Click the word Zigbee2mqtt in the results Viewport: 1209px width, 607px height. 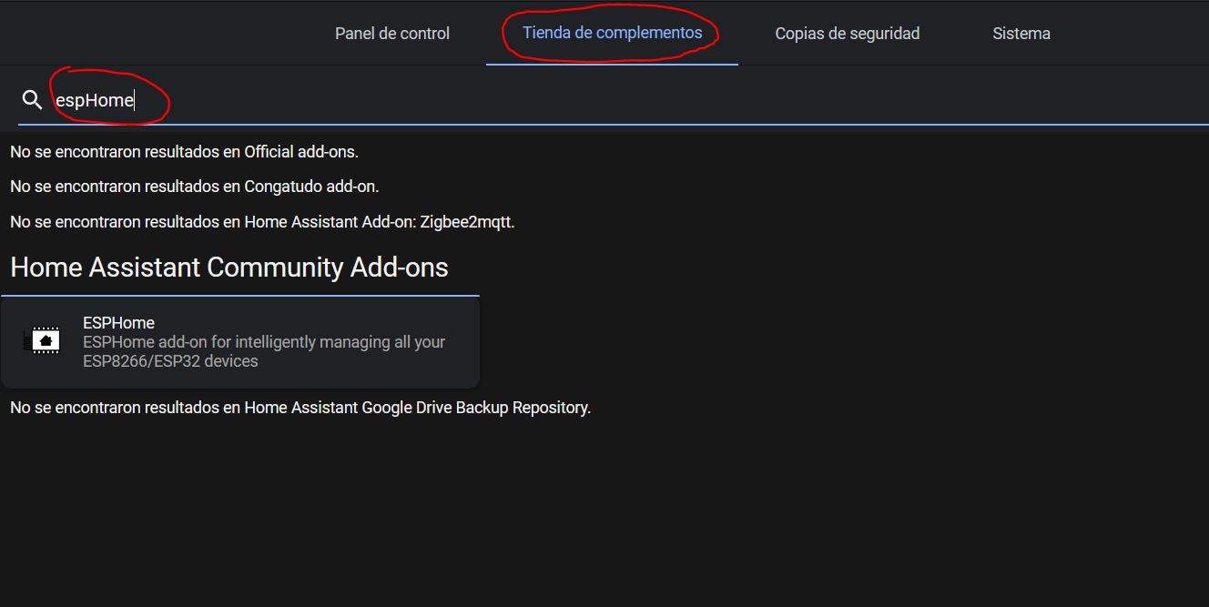(467, 222)
